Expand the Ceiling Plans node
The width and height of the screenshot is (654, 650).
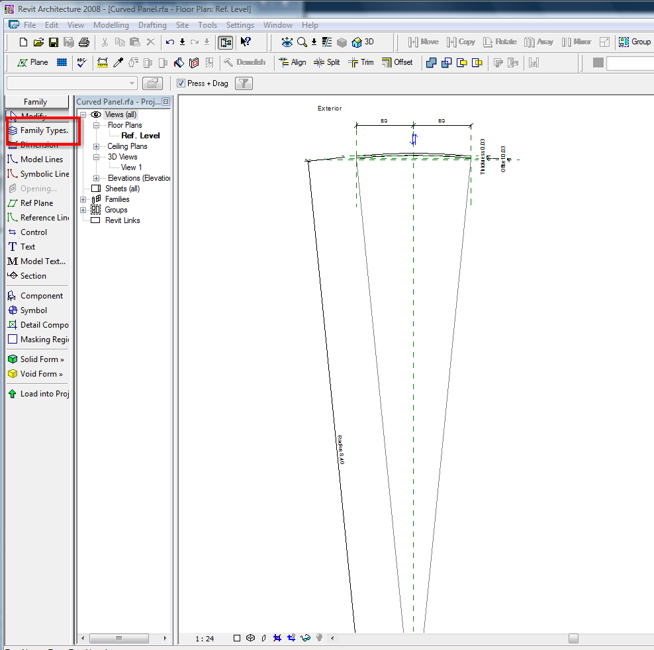pos(97,146)
